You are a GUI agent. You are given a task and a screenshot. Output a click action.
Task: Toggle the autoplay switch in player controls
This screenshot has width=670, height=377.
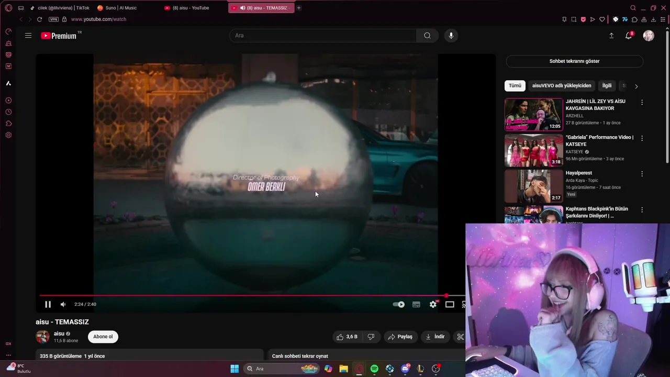[x=399, y=304]
